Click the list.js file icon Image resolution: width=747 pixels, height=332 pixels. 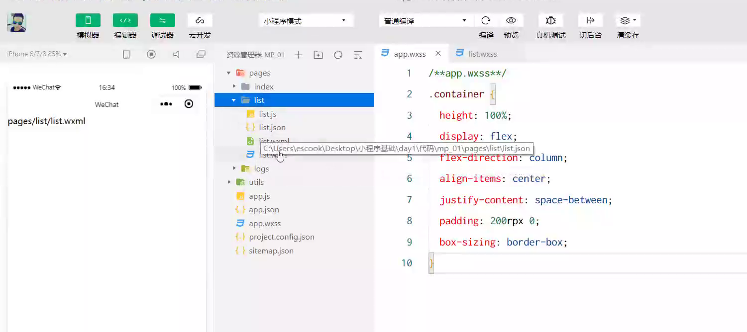point(250,114)
